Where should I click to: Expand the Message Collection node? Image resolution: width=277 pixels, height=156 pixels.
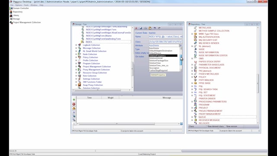76,48
